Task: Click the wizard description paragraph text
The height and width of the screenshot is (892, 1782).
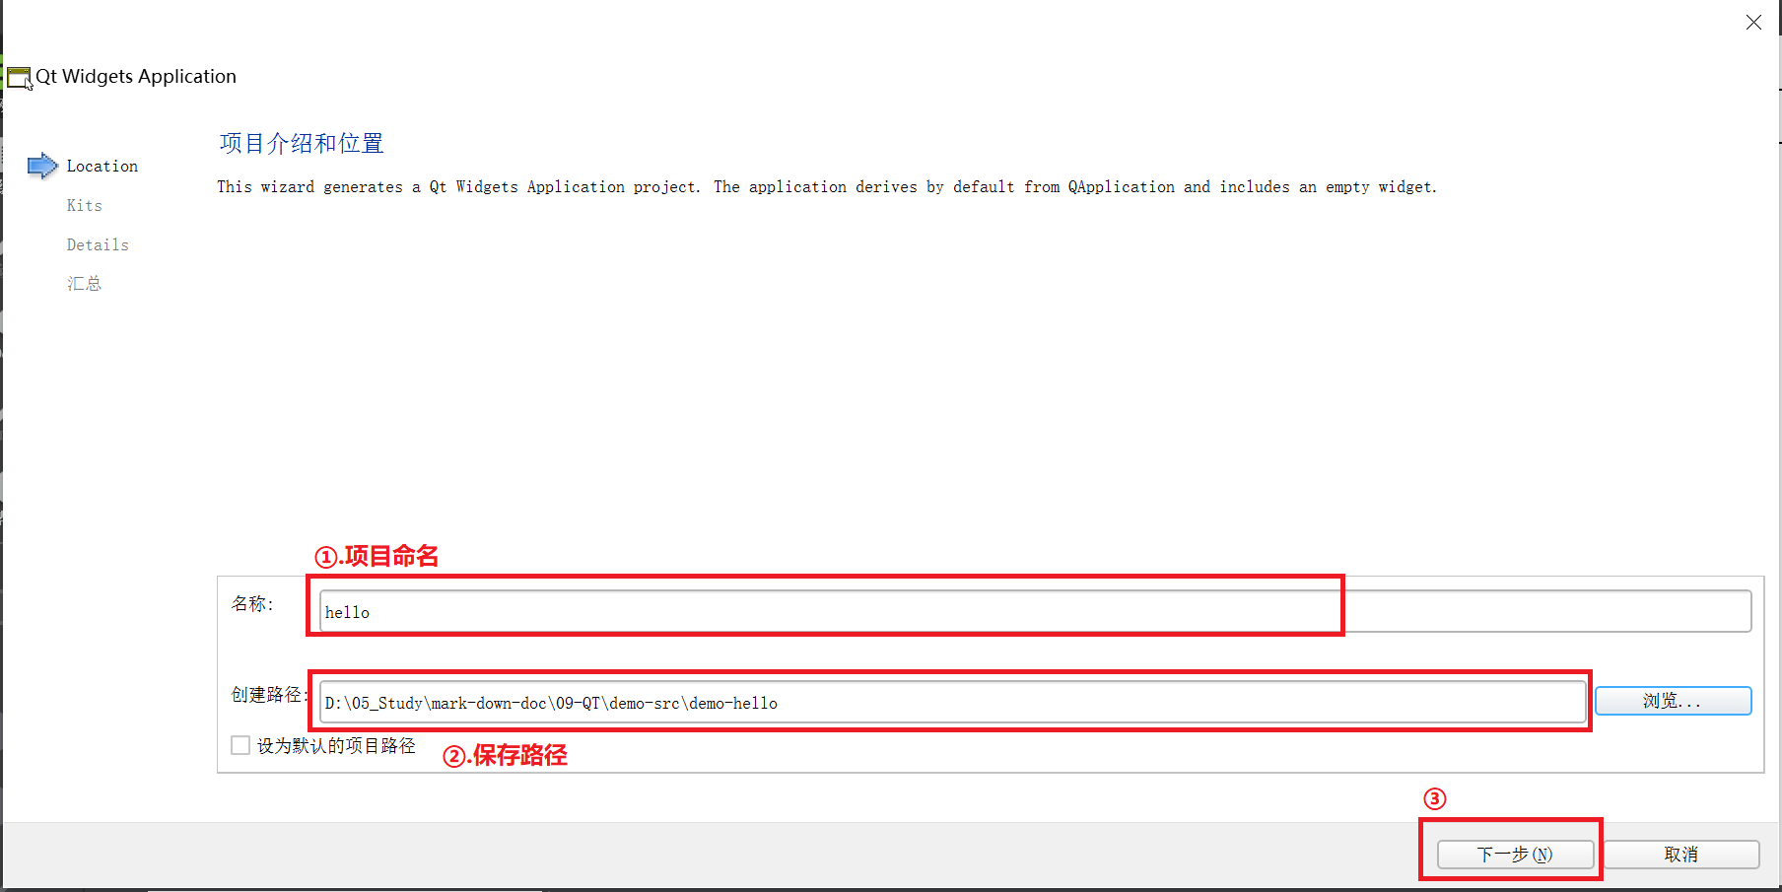Action: pyautogui.click(x=827, y=186)
